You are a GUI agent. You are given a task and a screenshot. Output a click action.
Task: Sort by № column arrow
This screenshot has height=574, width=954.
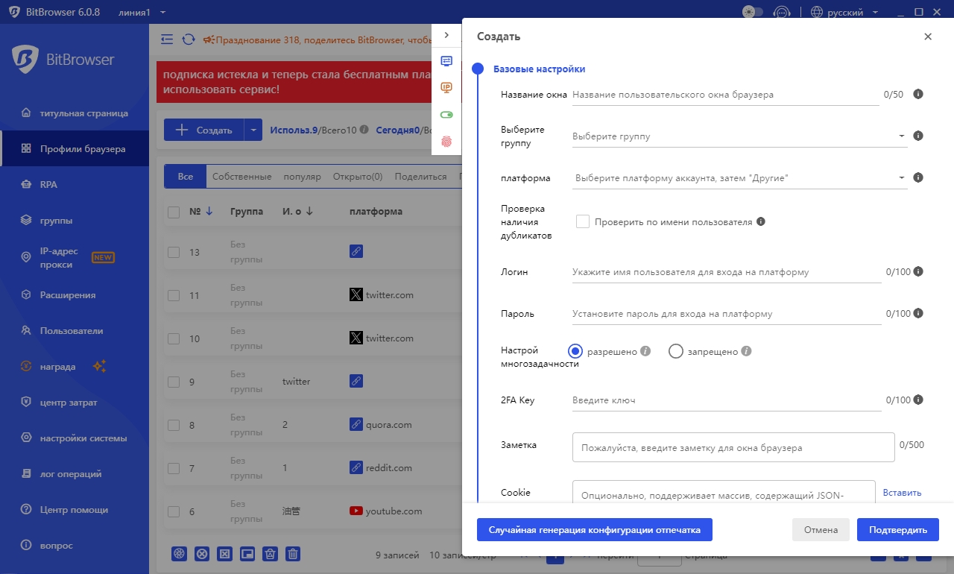pos(209,212)
